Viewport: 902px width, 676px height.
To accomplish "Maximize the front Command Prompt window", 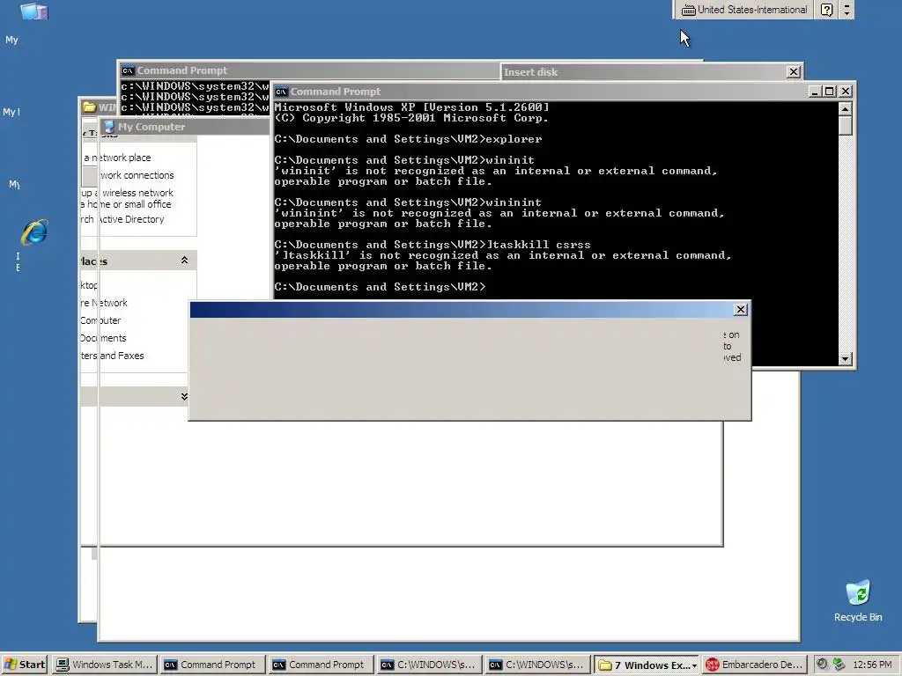I will pos(830,92).
